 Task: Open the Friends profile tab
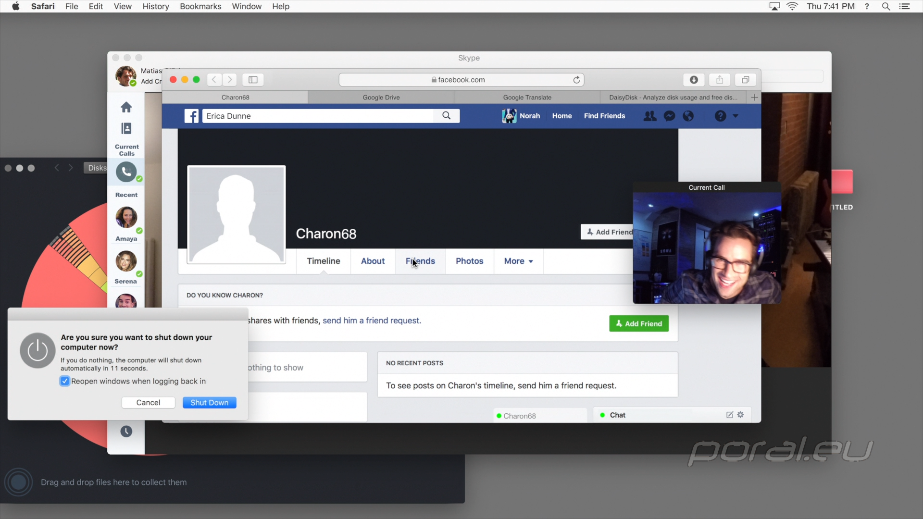coord(420,261)
